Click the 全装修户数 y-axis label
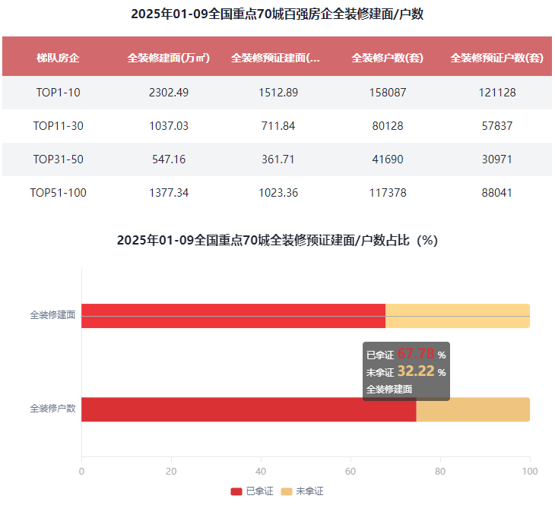 [52, 409]
